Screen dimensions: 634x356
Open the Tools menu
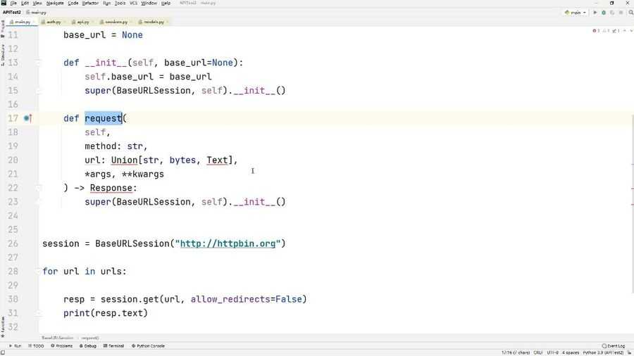(120, 3)
